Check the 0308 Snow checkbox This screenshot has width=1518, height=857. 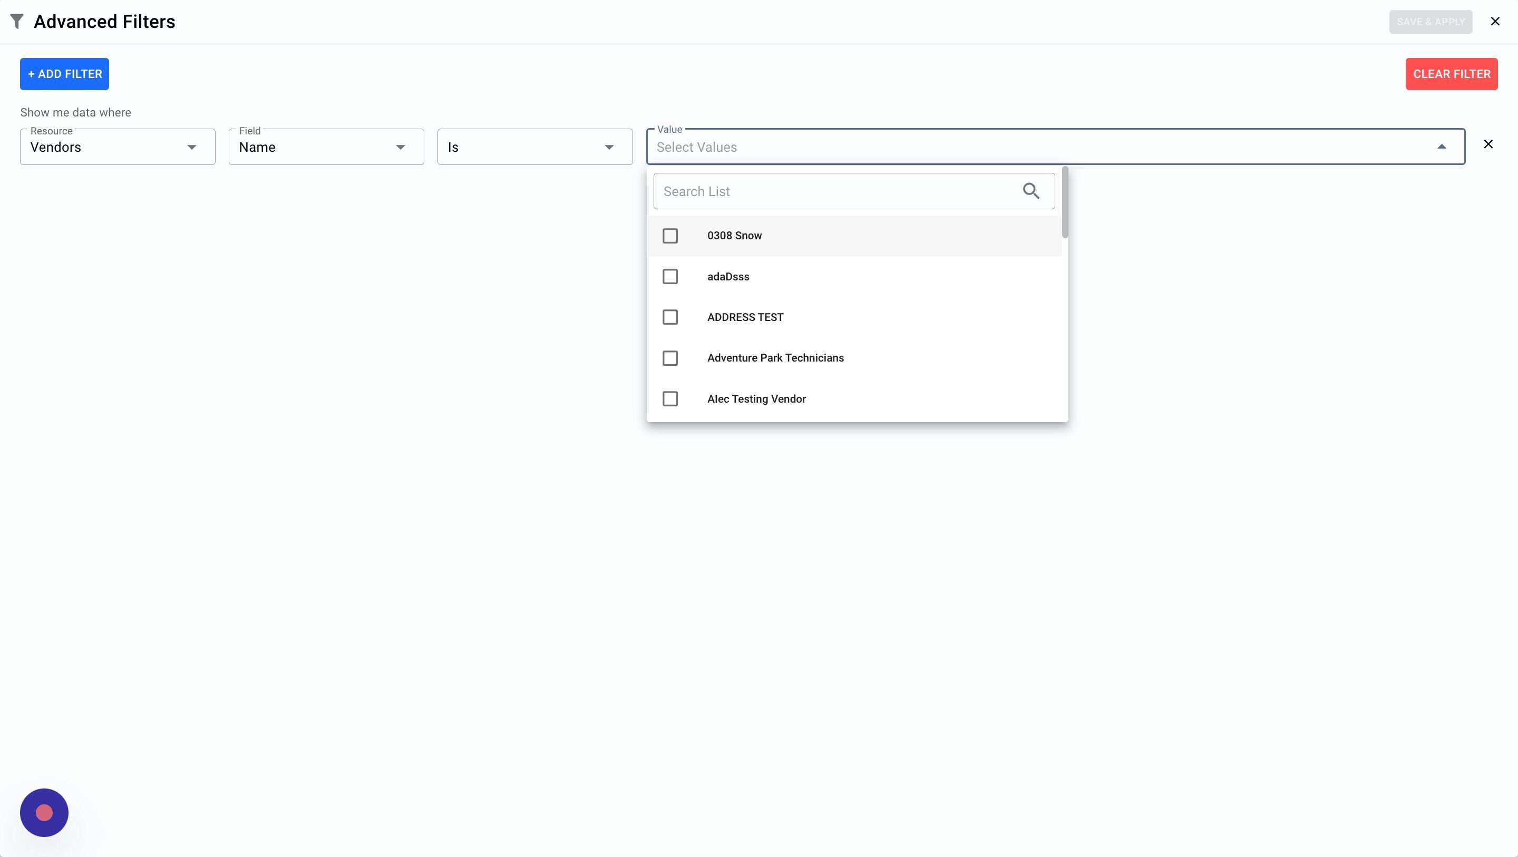(670, 236)
